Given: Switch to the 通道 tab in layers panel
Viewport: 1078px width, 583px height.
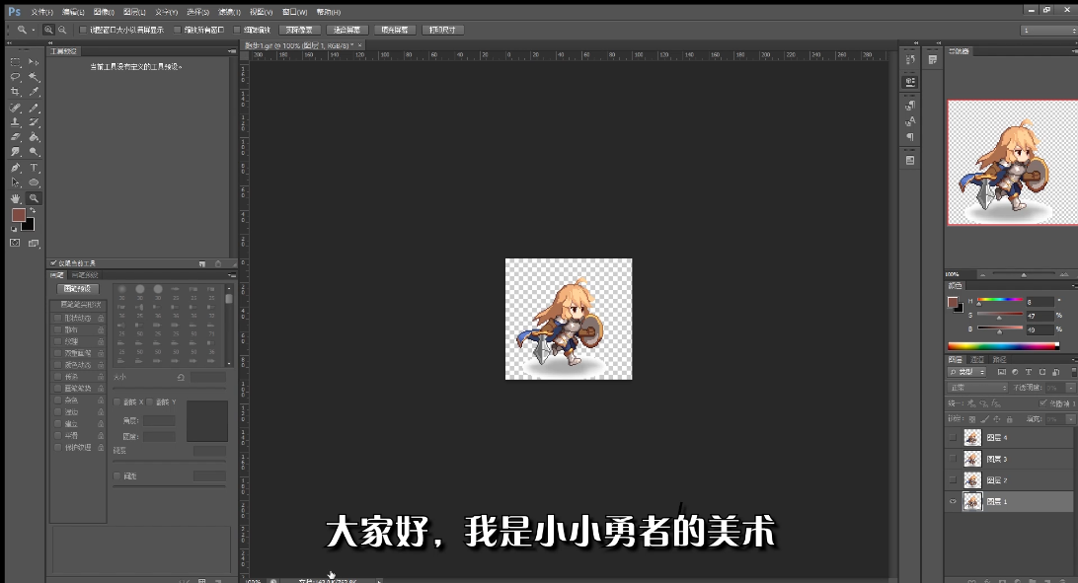Looking at the screenshot, I should point(977,360).
